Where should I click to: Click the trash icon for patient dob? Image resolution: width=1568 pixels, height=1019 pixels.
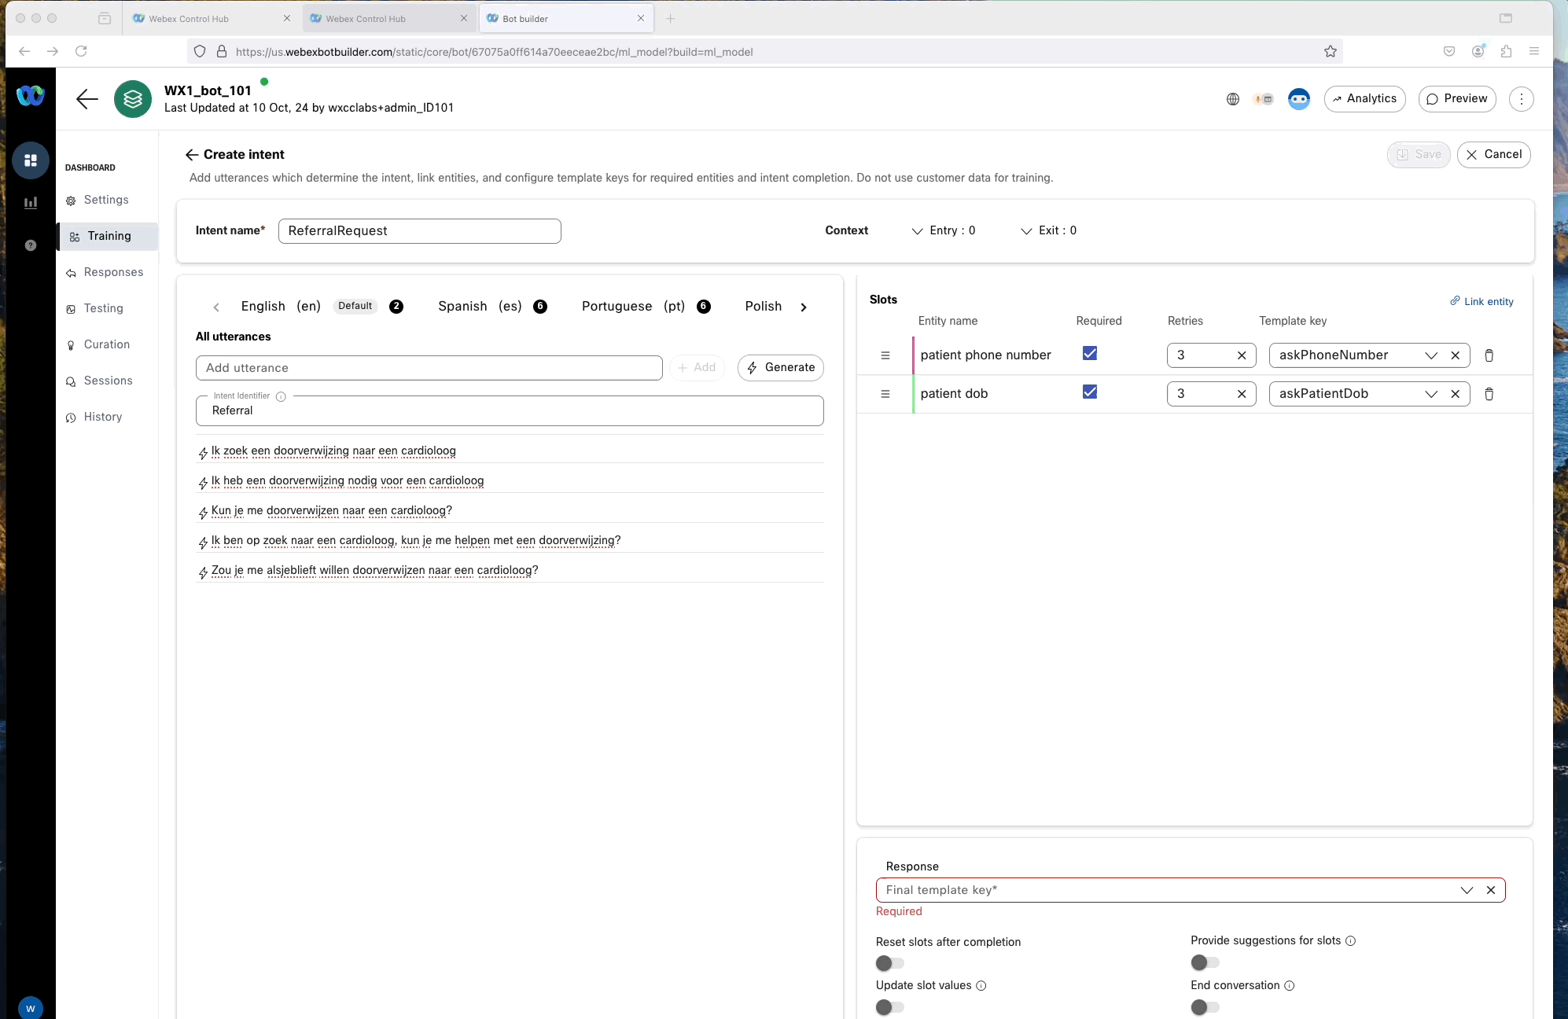1489,394
